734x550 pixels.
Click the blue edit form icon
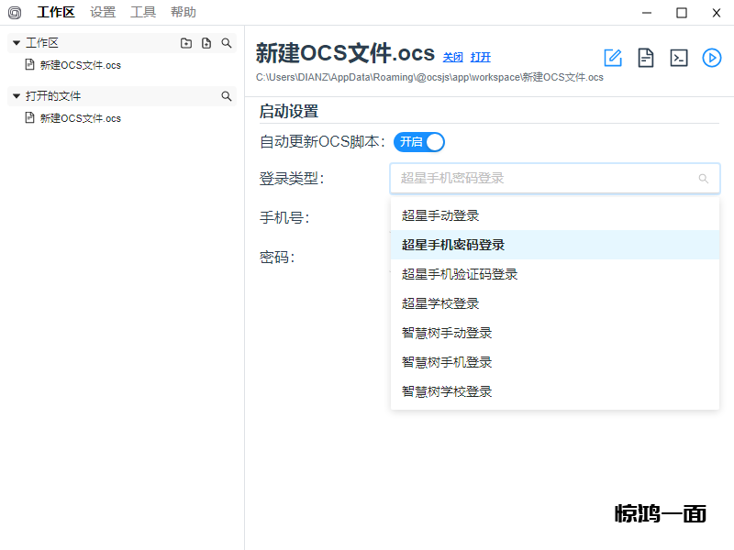pyautogui.click(x=613, y=58)
